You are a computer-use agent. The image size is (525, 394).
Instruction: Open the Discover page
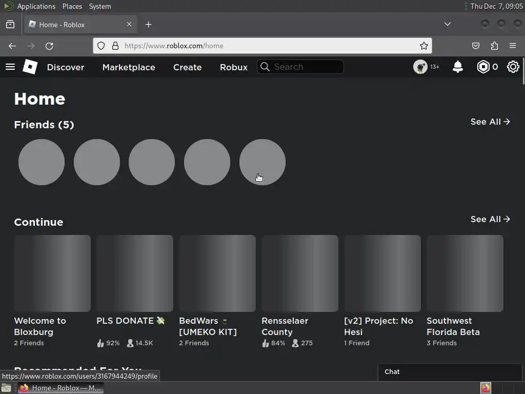click(66, 67)
